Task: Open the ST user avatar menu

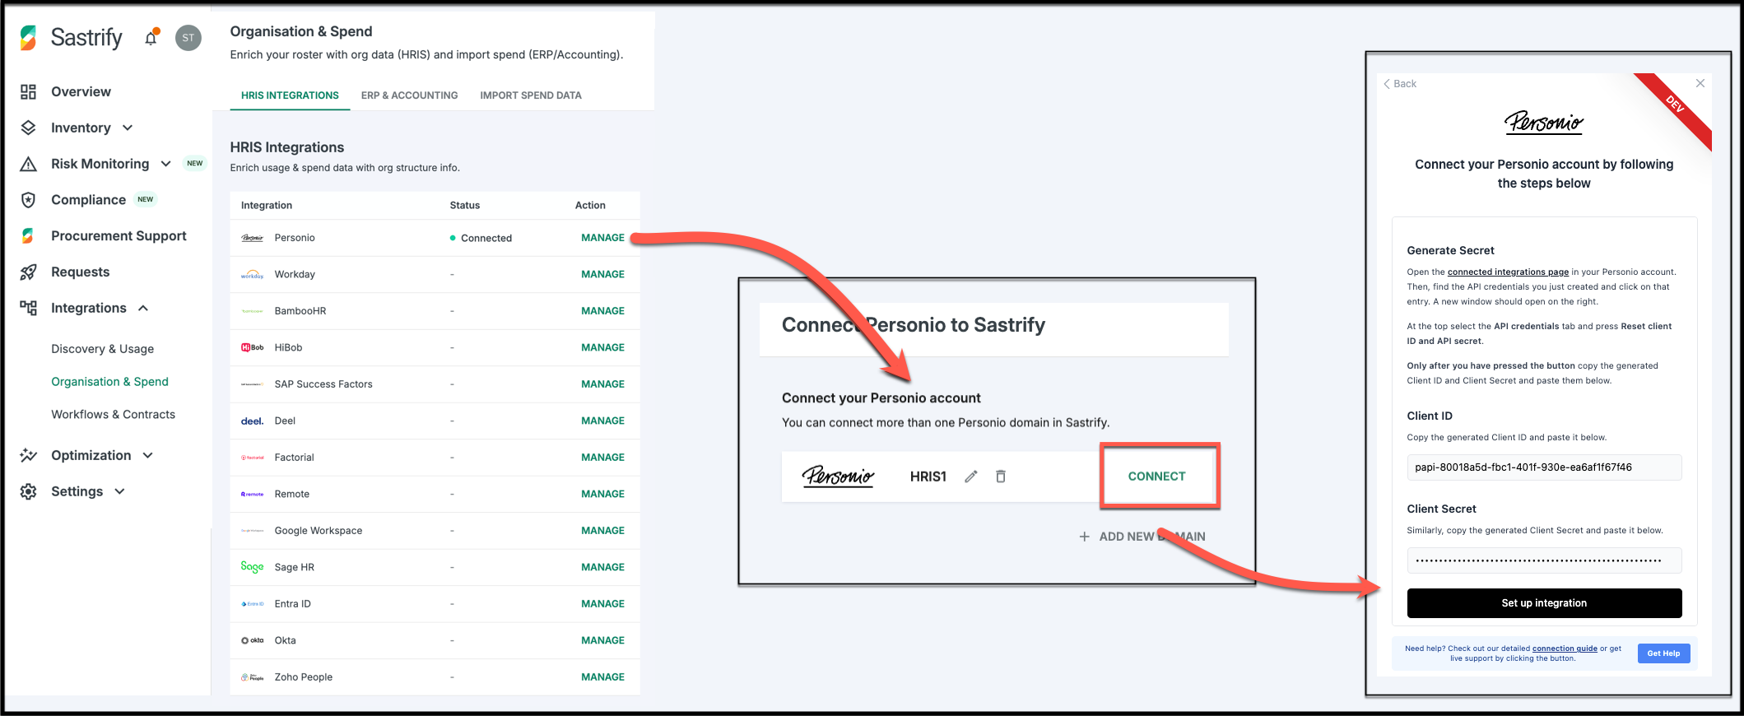Action: pos(188,38)
